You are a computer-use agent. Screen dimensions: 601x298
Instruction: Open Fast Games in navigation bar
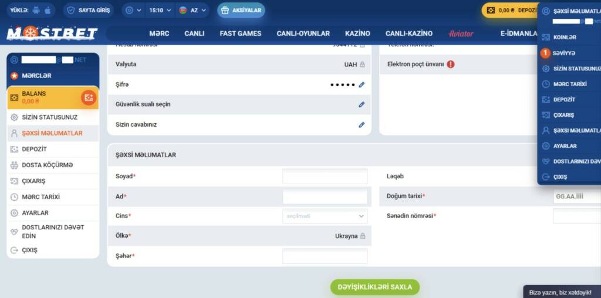[240, 33]
